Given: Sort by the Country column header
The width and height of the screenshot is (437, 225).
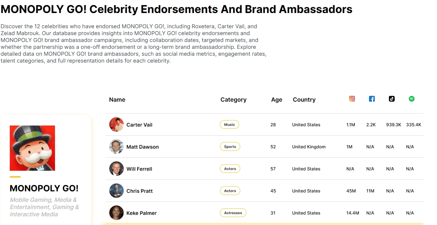Looking at the screenshot, I should (x=304, y=99).
